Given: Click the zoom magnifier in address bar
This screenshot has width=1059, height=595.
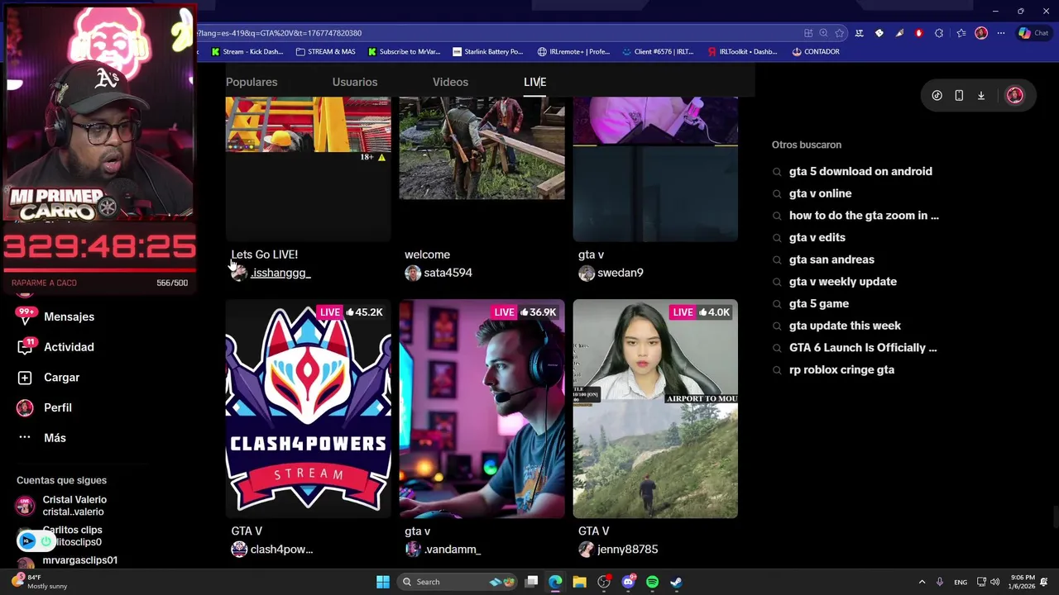Looking at the screenshot, I should coord(823,33).
